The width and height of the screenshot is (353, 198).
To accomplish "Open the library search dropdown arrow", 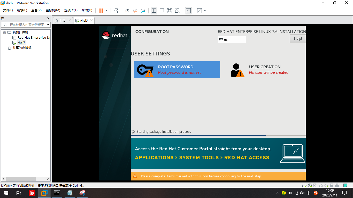I will [x=48, y=25].
